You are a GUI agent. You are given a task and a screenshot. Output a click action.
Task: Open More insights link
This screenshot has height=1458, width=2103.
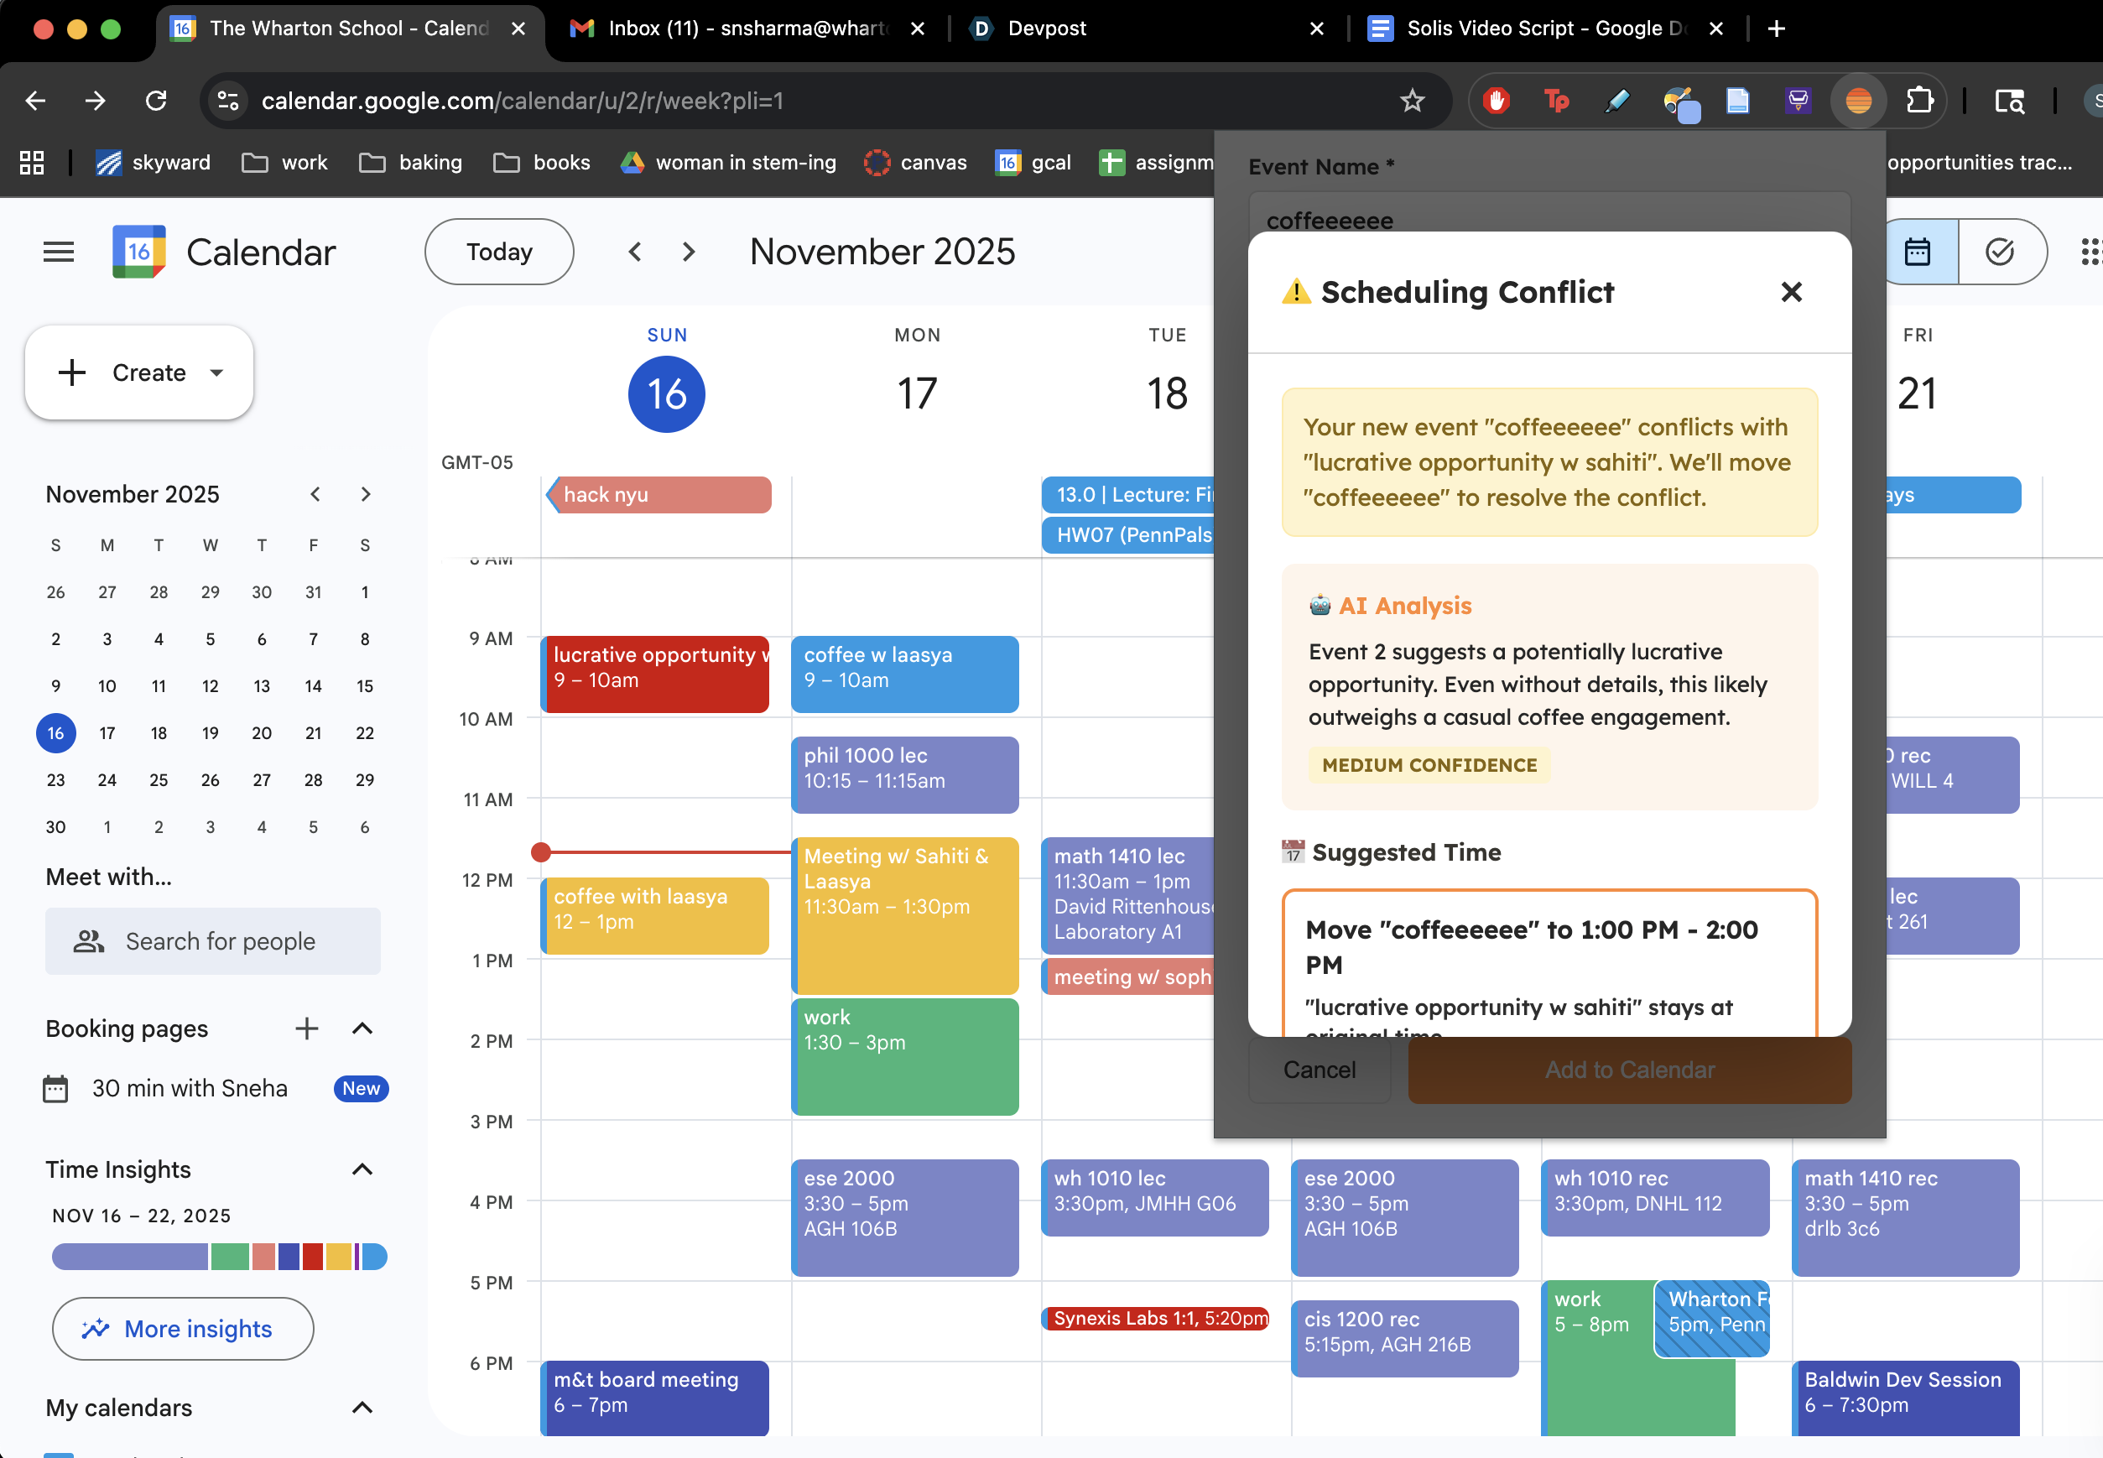183,1329
